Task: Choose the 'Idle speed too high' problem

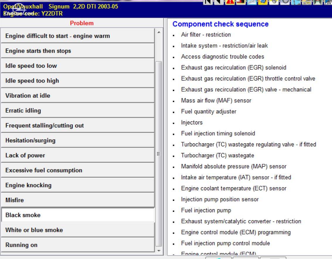Action: click(78, 80)
